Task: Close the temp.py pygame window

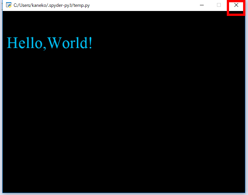Action: tap(236, 5)
